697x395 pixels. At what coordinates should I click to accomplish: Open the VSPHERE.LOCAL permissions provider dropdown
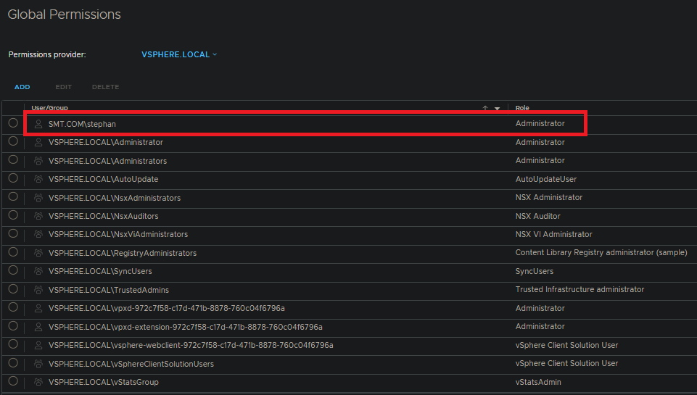(179, 54)
